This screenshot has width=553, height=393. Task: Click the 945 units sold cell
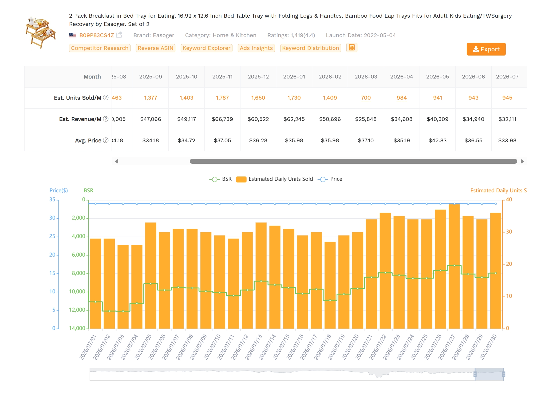tap(507, 98)
